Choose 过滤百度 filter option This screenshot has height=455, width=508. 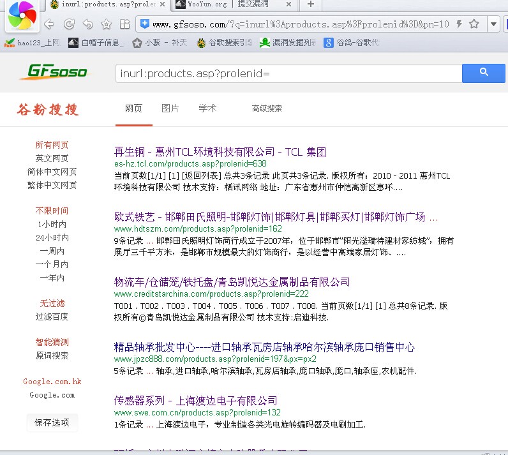[x=52, y=317]
